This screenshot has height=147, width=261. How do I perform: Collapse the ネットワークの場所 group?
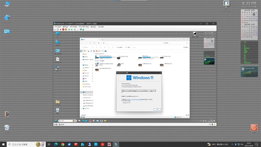click(94, 61)
